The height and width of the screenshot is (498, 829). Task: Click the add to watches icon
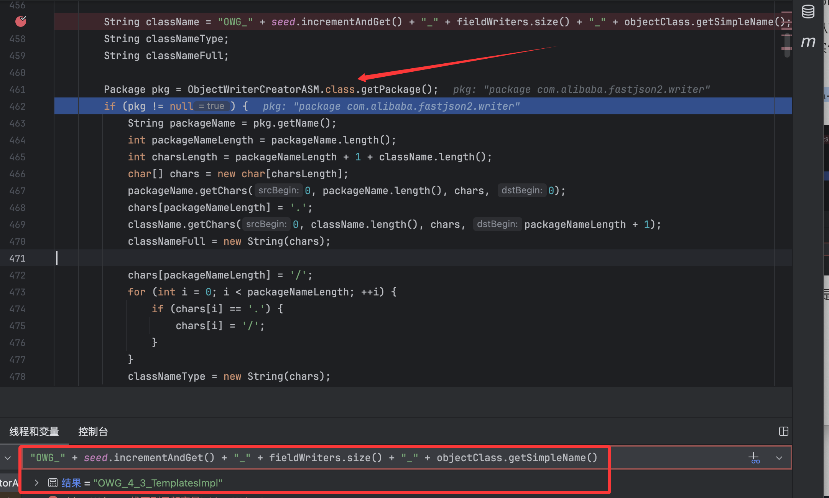[754, 458]
